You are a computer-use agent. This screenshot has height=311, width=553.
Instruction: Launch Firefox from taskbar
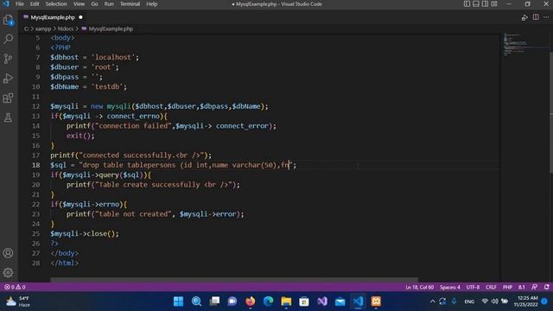251,301
